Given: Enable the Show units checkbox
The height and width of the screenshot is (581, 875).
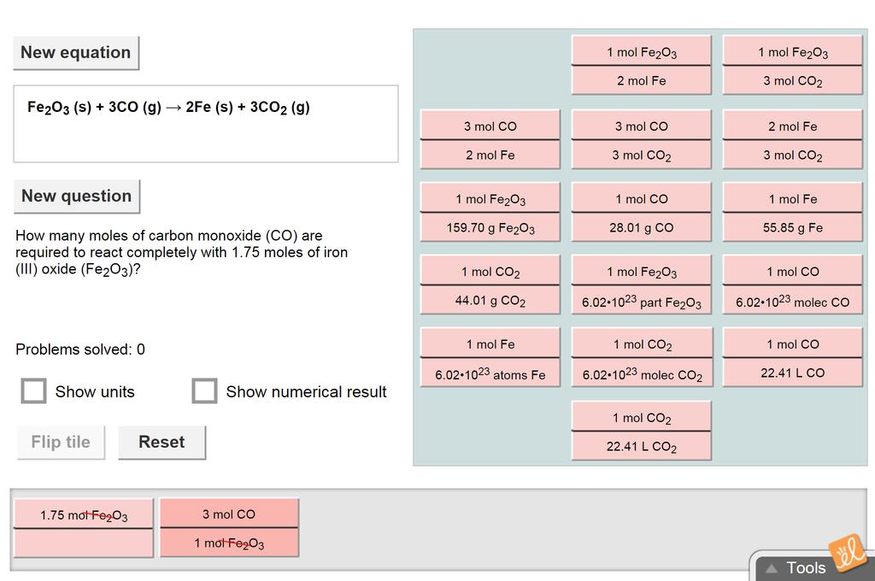Looking at the screenshot, I should click(34, 391).
